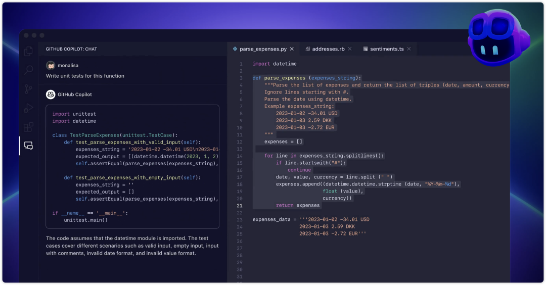Click line number 1 in gutter
This screenshot has height=285, width=546.
[241, 64]
